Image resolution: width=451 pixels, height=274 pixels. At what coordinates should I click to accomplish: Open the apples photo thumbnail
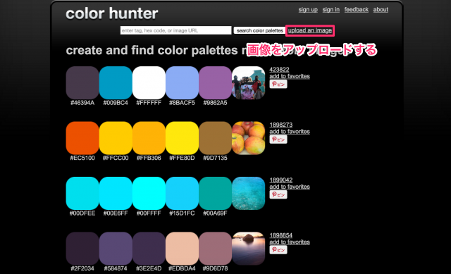click(x=249, y=138)
